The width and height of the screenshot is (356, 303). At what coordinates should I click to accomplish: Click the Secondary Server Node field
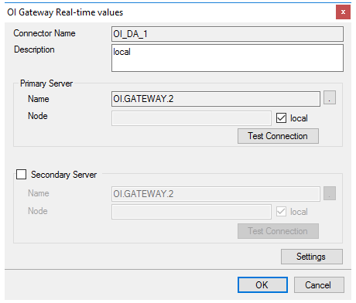click(191, 212)
